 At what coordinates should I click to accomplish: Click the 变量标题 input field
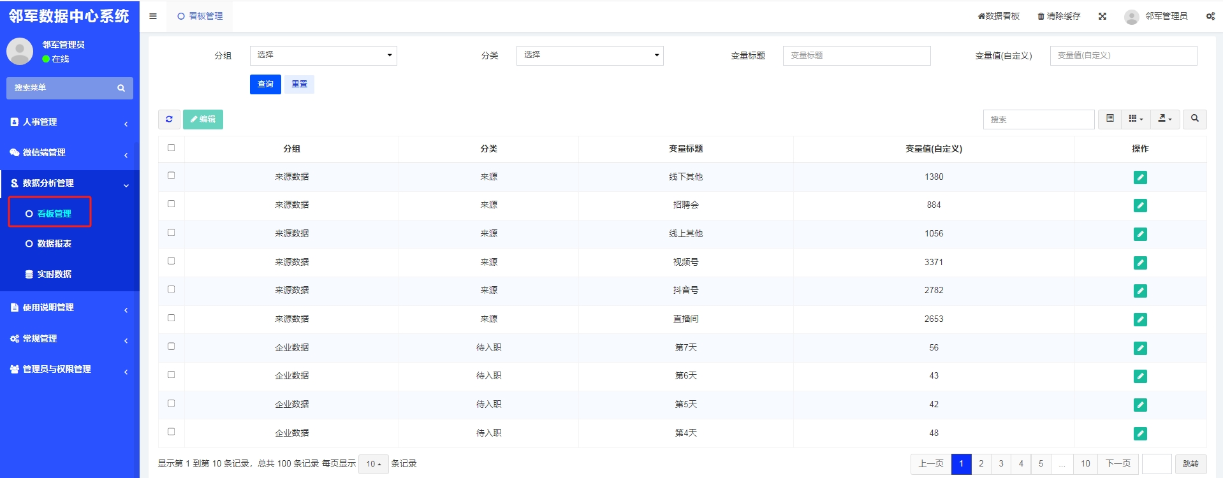pos(856,55)
